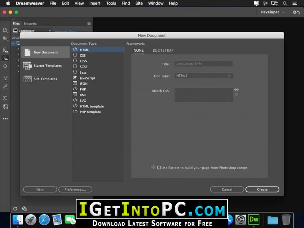Refresh the Files panel
304x228 pixels.
15,209
